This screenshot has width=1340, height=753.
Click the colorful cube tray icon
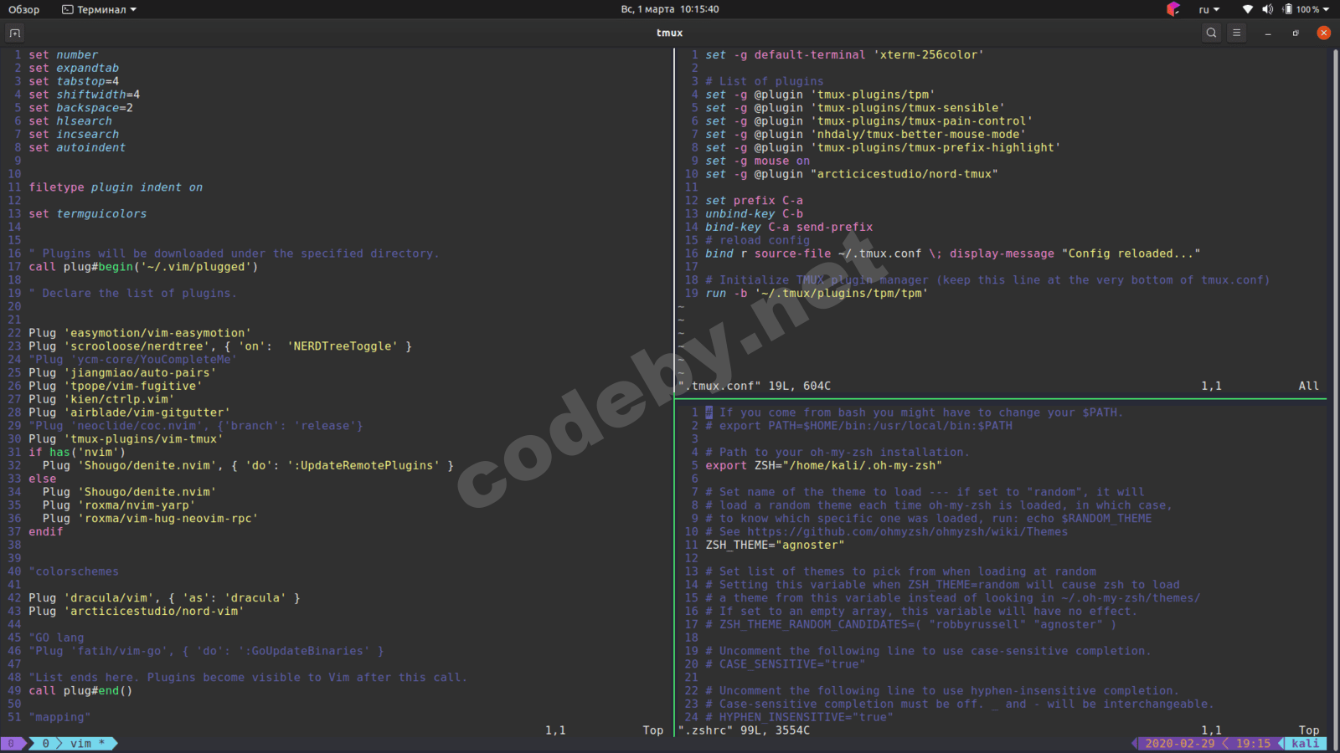tap(1172, 9)
